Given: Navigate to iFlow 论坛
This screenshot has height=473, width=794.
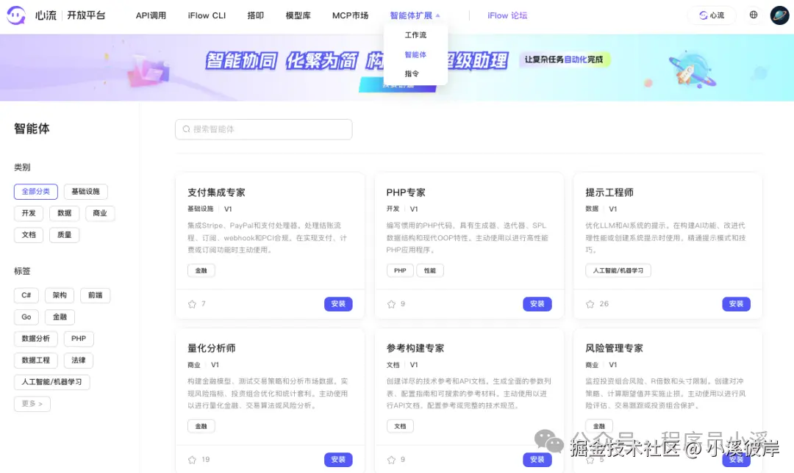Looking at the screenshot, I should point(507,15).
